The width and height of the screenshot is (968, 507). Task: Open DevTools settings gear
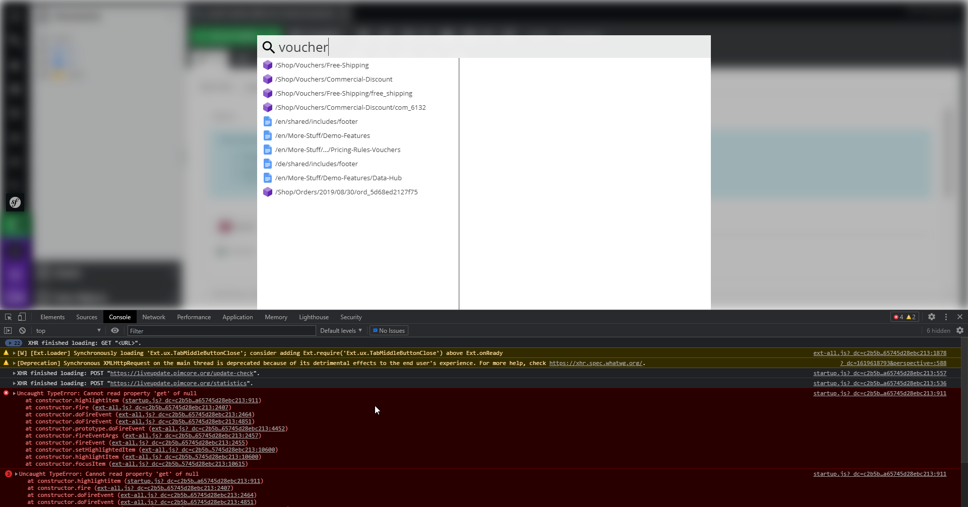pos(932,317)
